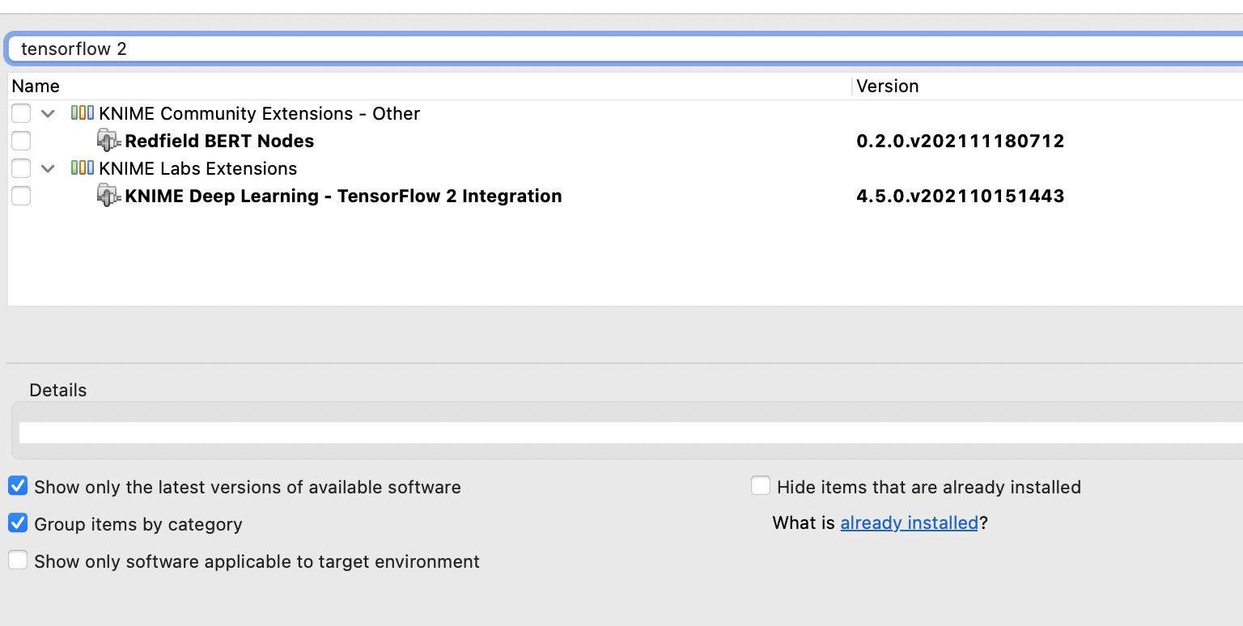Check the TensorFlow 2 Integration checkbox
The image size is (1243, 626).
tap(21, 196)
